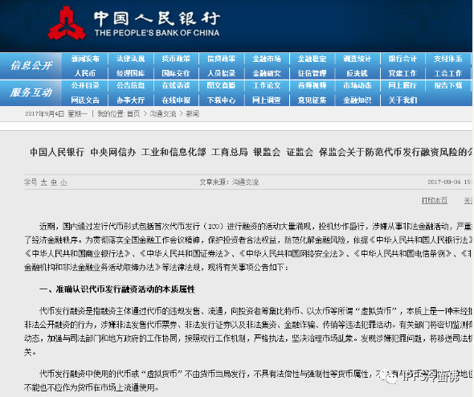Select 公开目录 under 服务互动
The image size is (474, 397).
[x=85, y=85]
